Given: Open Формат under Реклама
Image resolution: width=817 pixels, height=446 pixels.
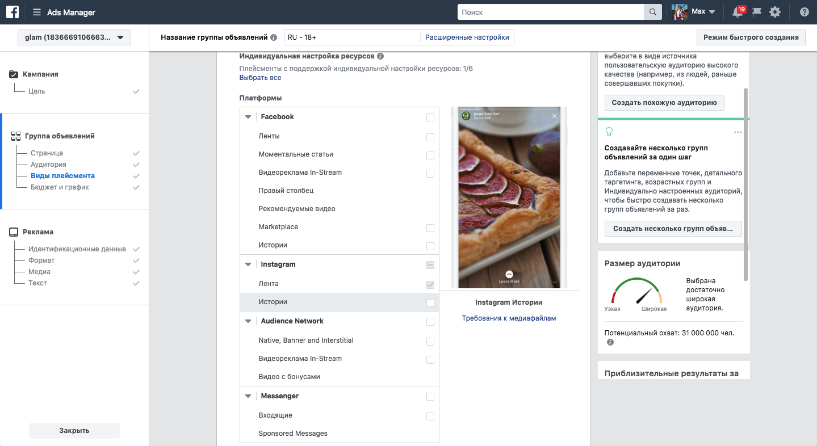Looking at the screenshot, I should tap(41, 260).
